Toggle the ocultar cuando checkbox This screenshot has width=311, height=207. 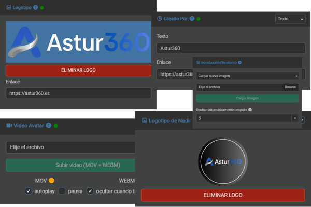(x=90, y=191)
